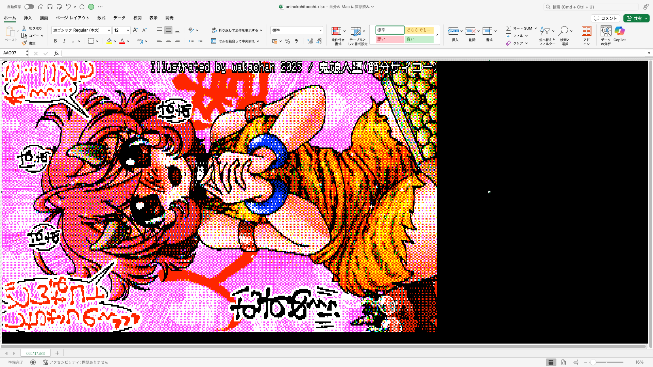Open the コメント comments button
The height and width of the screenshot is (367, 653).
pos(605,18)
